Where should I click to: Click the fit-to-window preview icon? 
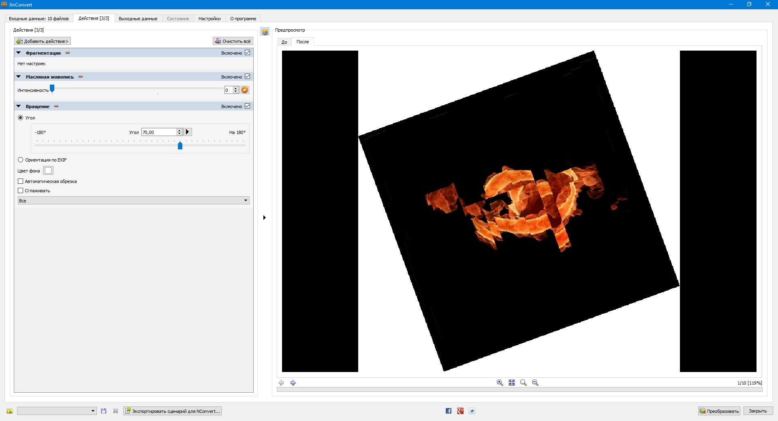click(512, 383)
